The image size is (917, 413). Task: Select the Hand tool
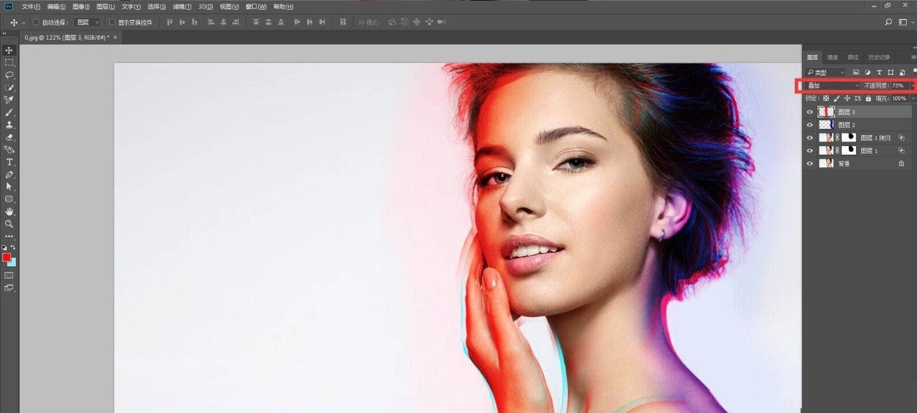point(9,212)
